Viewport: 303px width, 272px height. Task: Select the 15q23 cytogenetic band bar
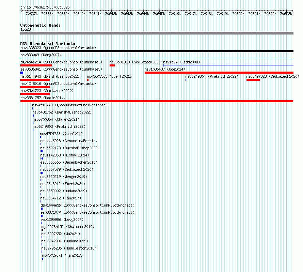[x=157, y=33]
